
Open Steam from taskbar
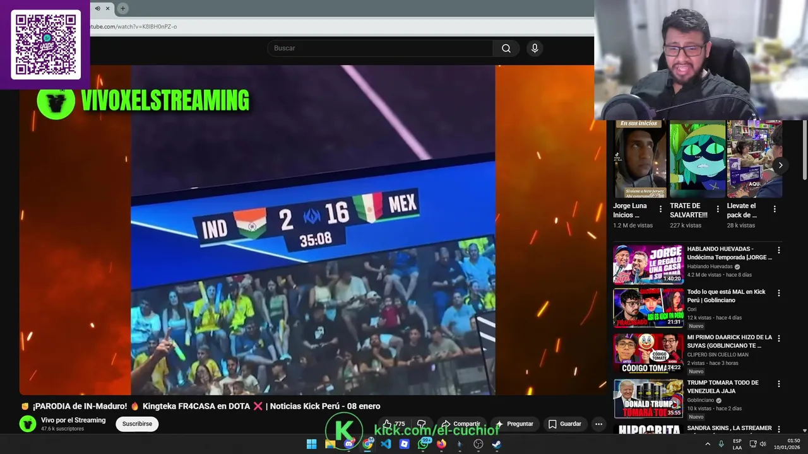pos(497,444)
